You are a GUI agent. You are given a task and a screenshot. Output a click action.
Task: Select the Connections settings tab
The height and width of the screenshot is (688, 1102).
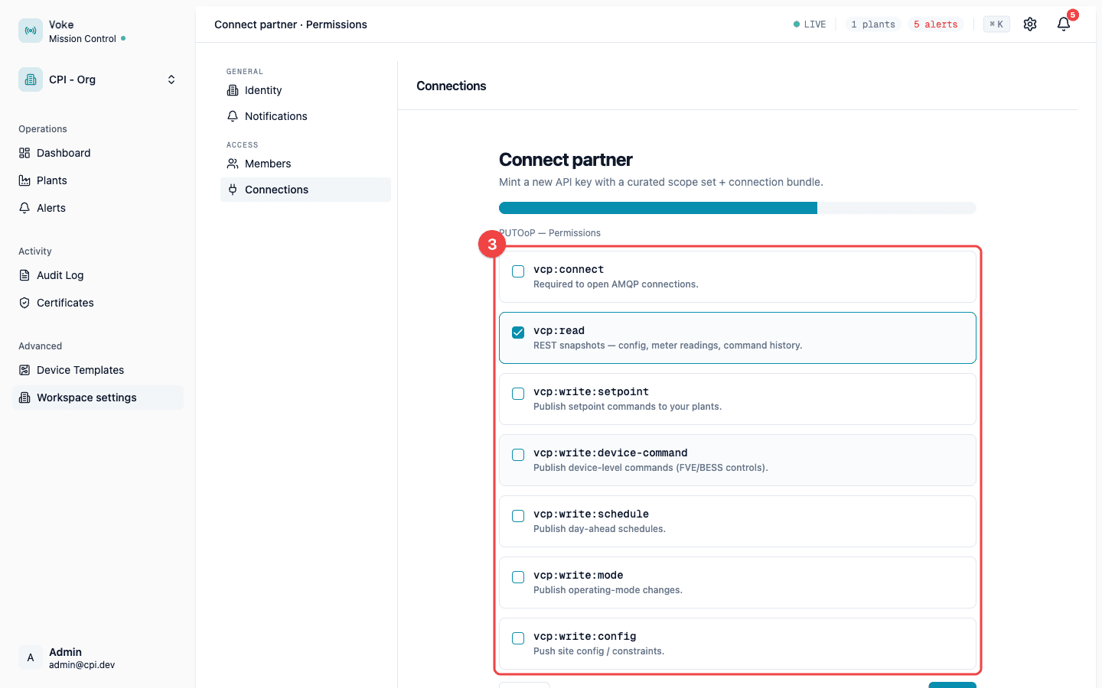click(305, 190)
